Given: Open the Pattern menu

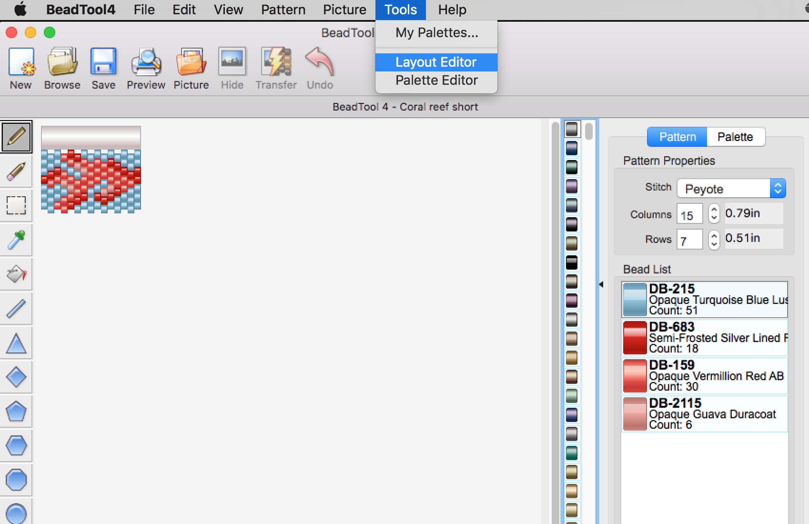Looking at the screenshot, I should click(283, 10).
